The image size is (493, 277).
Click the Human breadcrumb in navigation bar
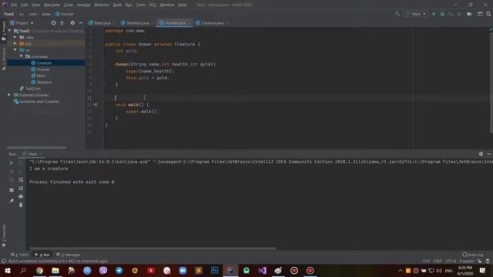tap(65, 14)
